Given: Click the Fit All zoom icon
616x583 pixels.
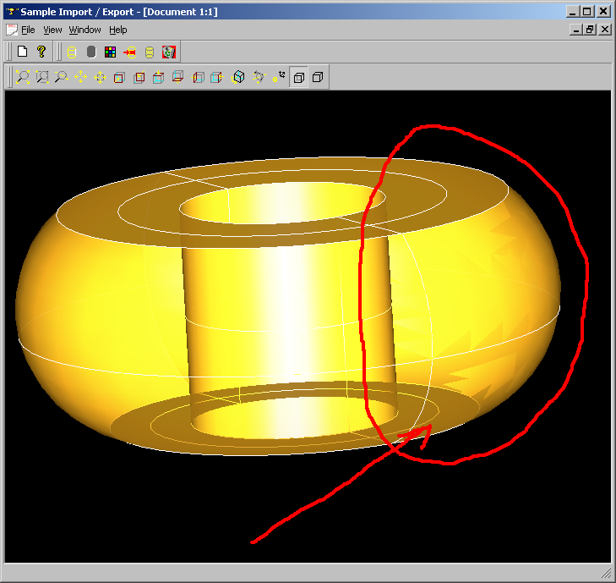Looking at the screenshot, I should point(24,78).
